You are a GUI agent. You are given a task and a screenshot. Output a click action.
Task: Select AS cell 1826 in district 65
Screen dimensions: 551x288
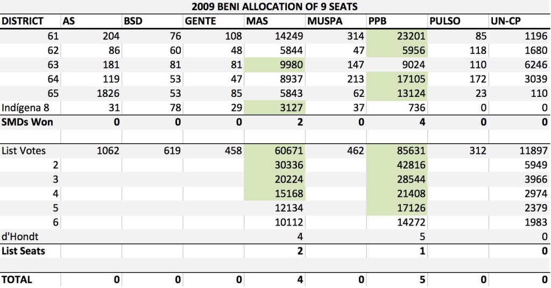(91, 94)
